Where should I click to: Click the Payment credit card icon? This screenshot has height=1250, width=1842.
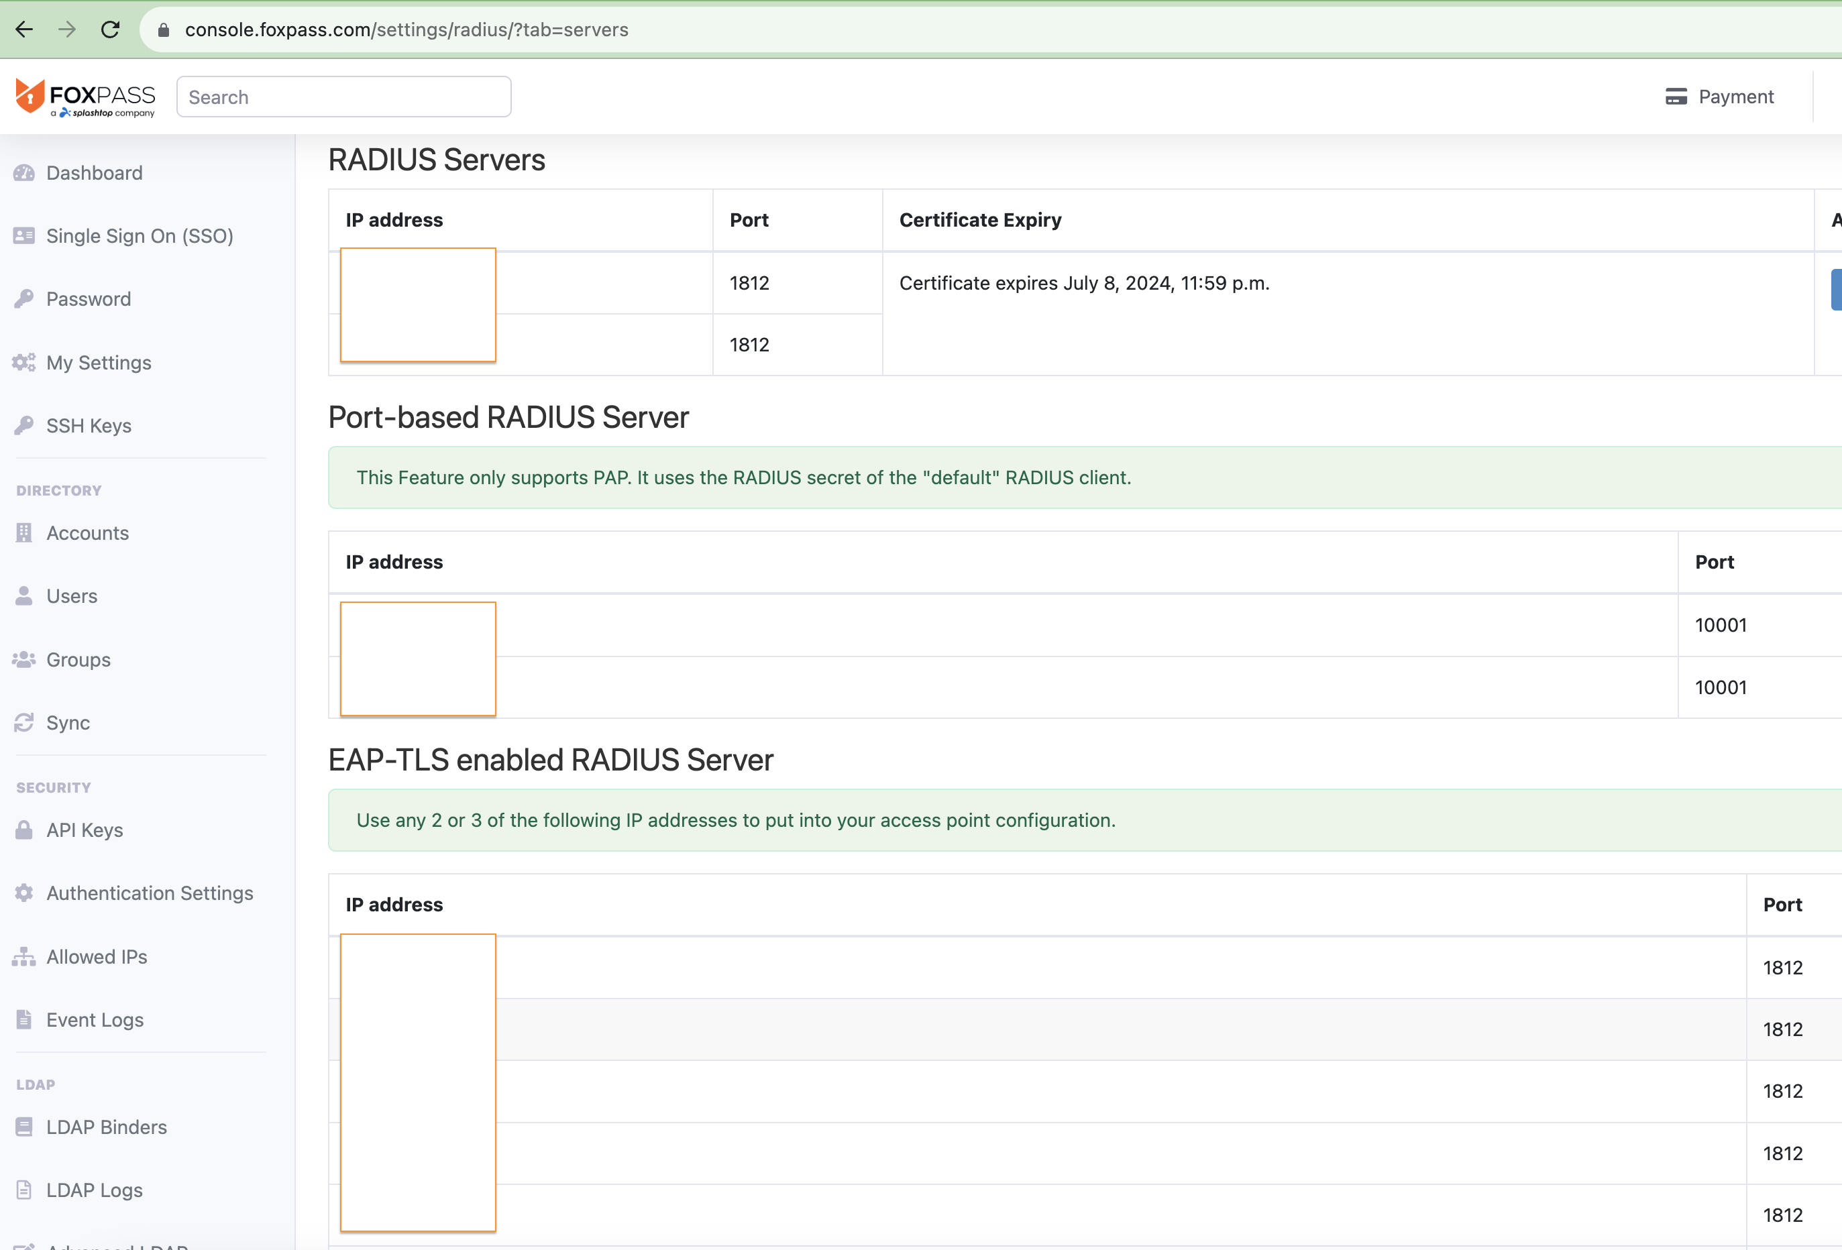1676,97
